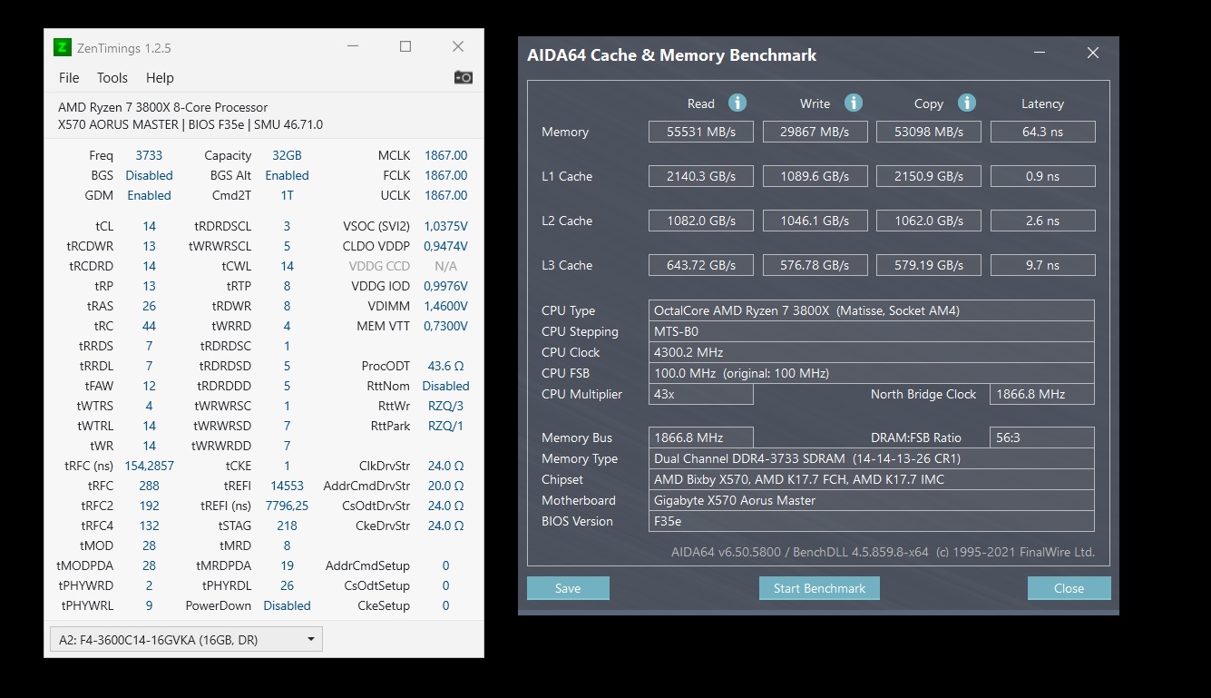Click the ZenTimings green app icon
The height and width of the screenshot is (698, 1211).
click(x=63, y=47)
